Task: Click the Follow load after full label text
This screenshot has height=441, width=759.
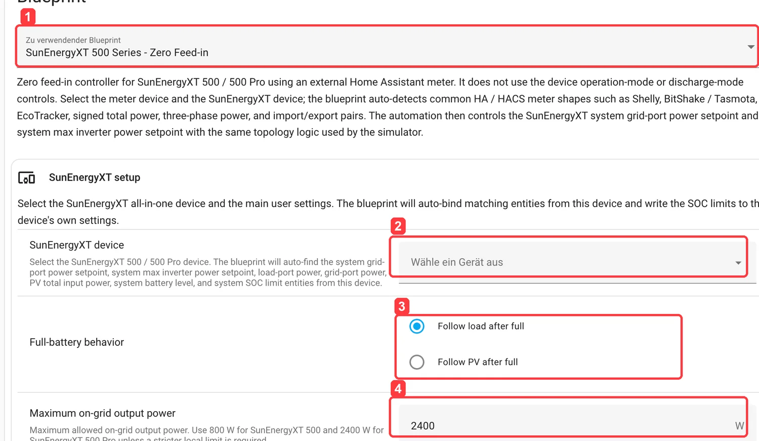Action: click(x=481, y=326)
